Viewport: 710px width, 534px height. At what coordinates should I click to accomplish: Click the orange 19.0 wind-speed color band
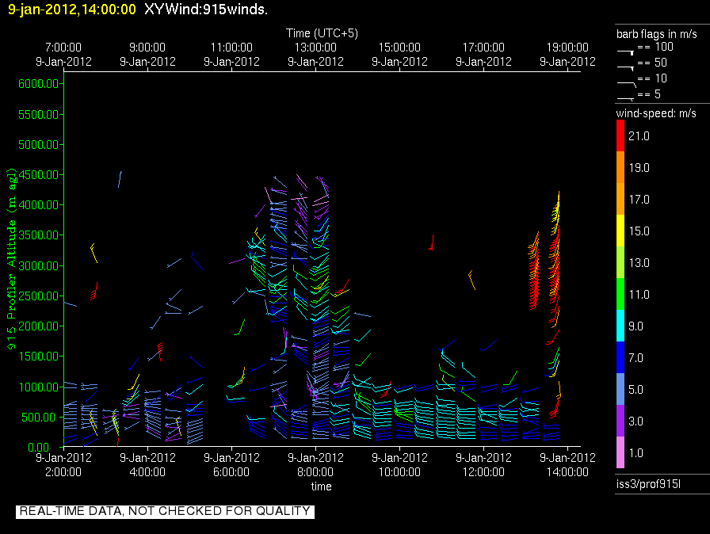coord(620,167)
